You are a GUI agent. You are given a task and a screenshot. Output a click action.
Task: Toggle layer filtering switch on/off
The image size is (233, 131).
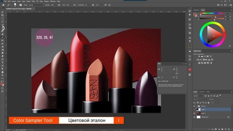click(220, 95)
